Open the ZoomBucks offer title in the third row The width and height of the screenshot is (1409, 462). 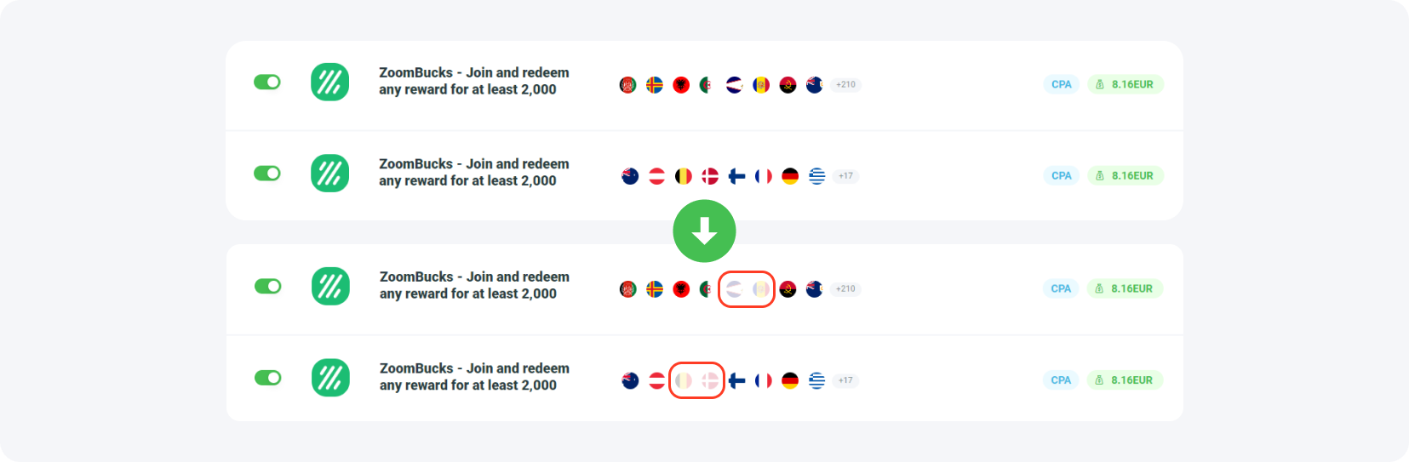(474, 285)
